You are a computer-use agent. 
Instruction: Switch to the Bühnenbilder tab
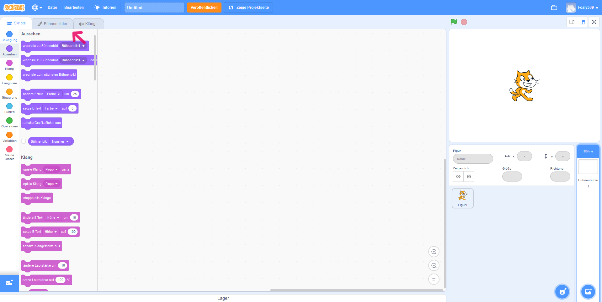coord(52,24)
